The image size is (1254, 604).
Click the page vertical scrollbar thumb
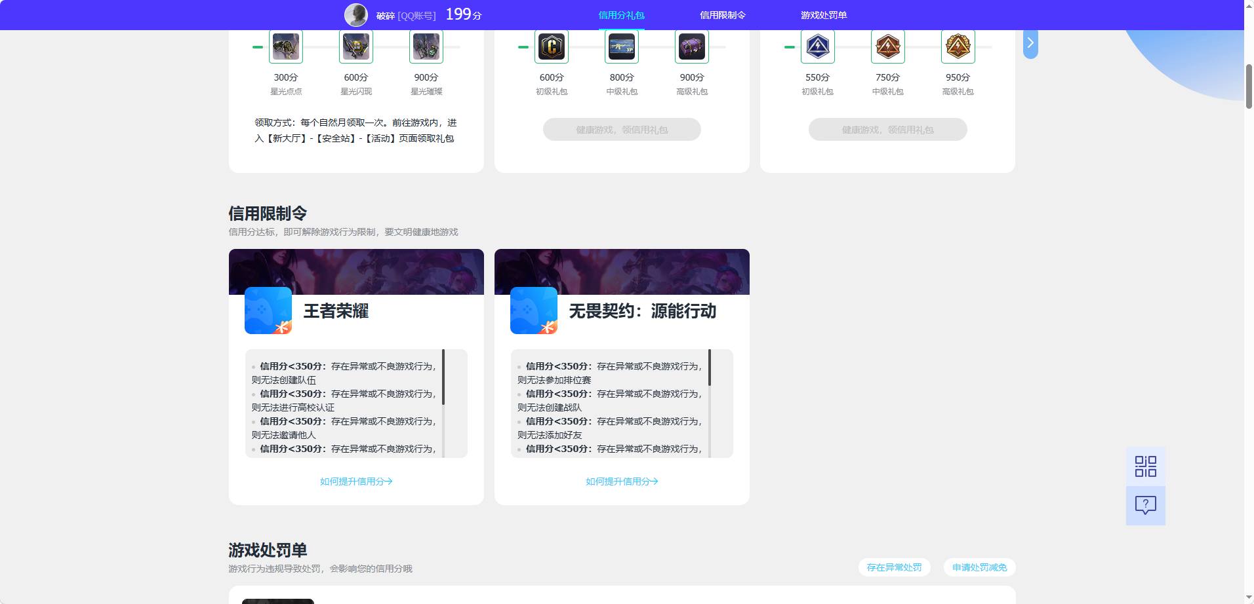(1249, 86)
